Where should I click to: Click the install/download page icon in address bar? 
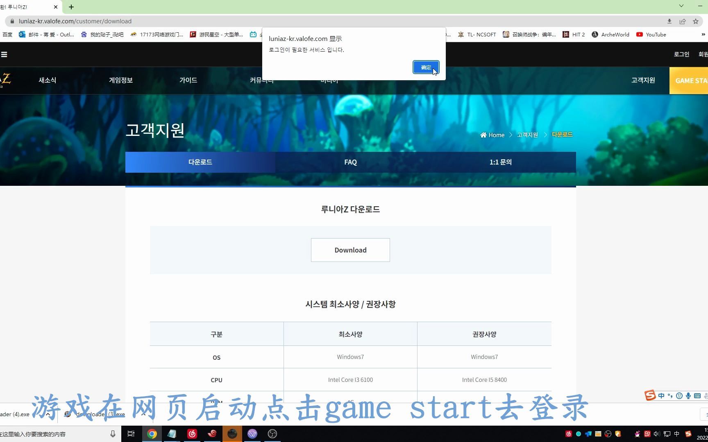(669, 21)
